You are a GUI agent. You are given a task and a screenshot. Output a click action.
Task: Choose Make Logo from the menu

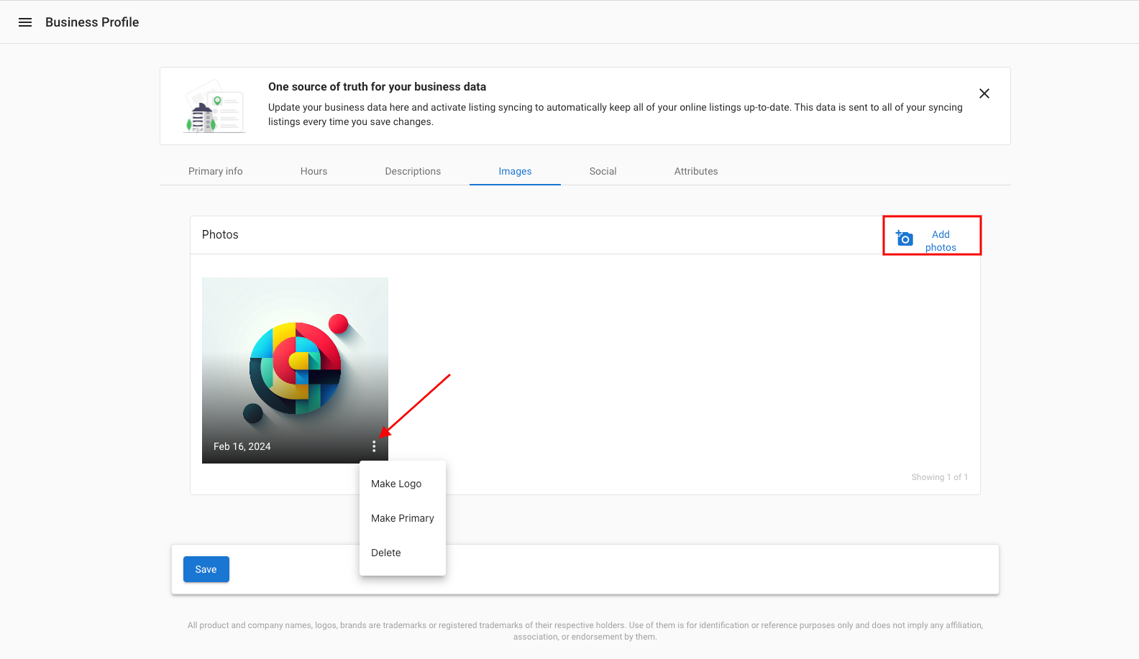click(403, 484)
